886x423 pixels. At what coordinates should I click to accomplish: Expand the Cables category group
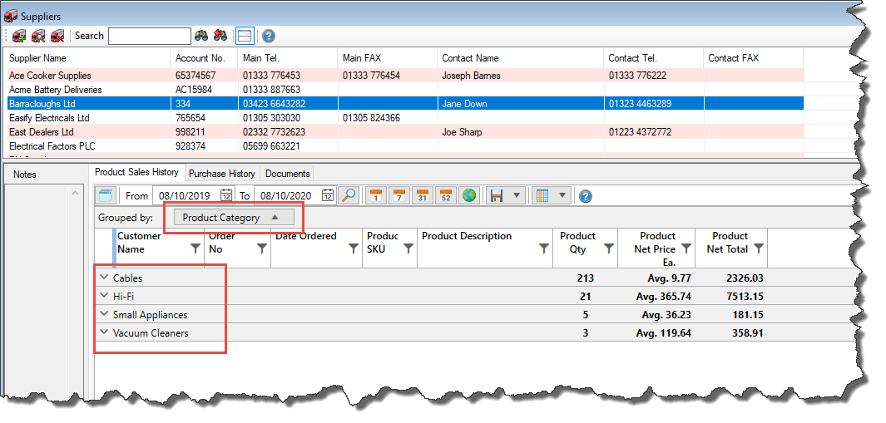pos(104,278)
